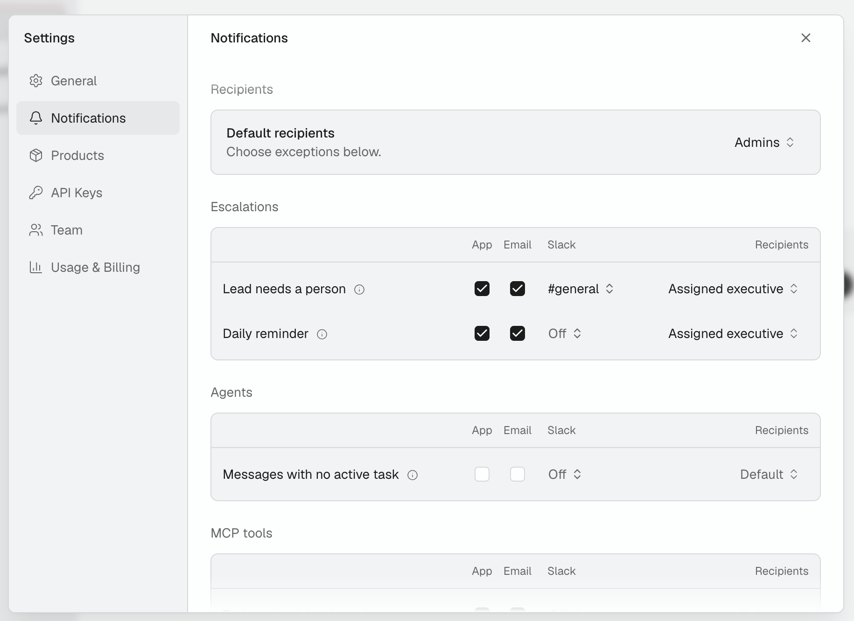Click the Notifications bell icon
Screen dimensions: 854x621
pyautogui.click(x=36, y=118)
